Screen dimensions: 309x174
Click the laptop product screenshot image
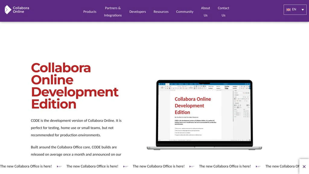[x=204, y=115]
